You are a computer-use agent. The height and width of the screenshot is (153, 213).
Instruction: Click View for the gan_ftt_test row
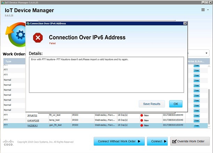pyautogui.click(x=196, y=126)
